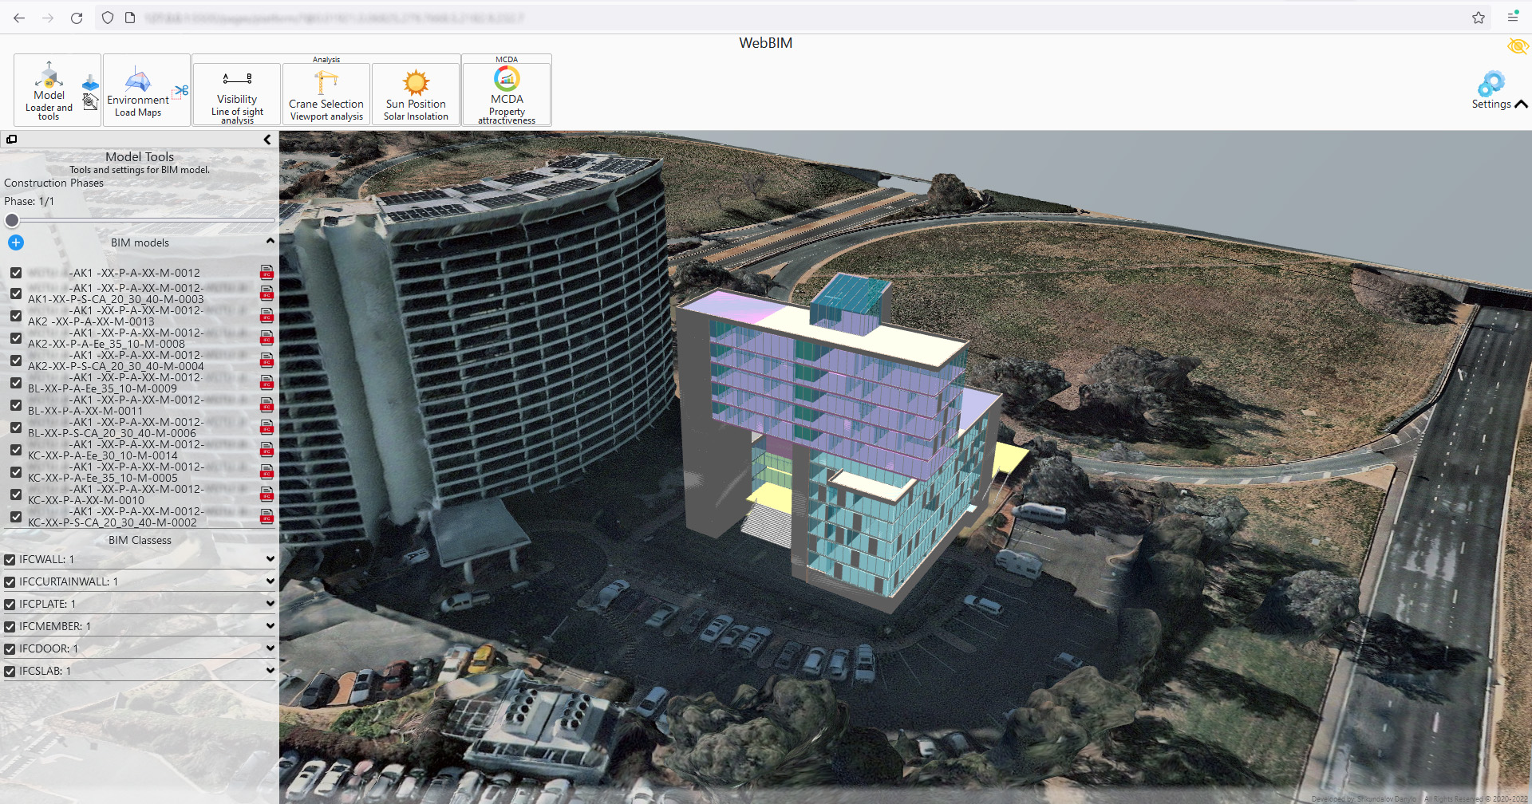The image size is (1532, 804).
Task: Uncheck AK2-XX-P-A-Ee_35_10-M-0008 model checkbox
Action: click(x=16, y=338)
